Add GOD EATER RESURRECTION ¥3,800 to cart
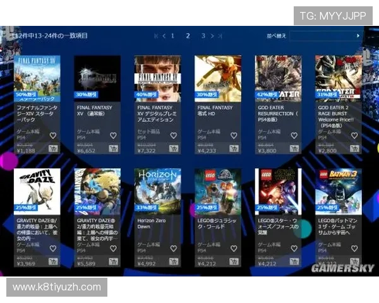379x303 pixels. 294,148
